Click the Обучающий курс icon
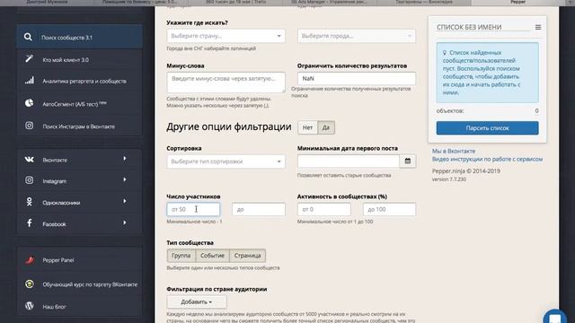Screen dimensions: 575x323 point(30,284)
